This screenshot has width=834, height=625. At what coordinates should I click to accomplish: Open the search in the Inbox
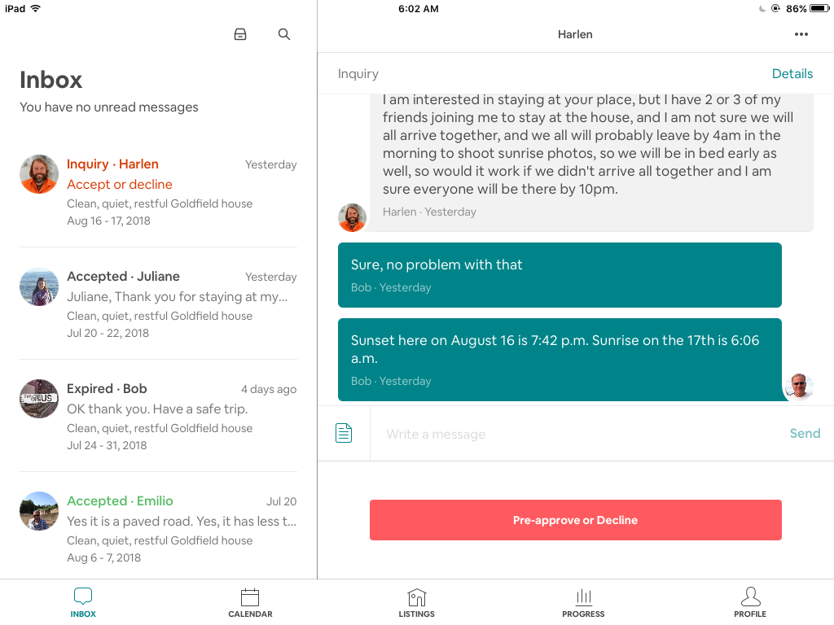coord(283,34)
